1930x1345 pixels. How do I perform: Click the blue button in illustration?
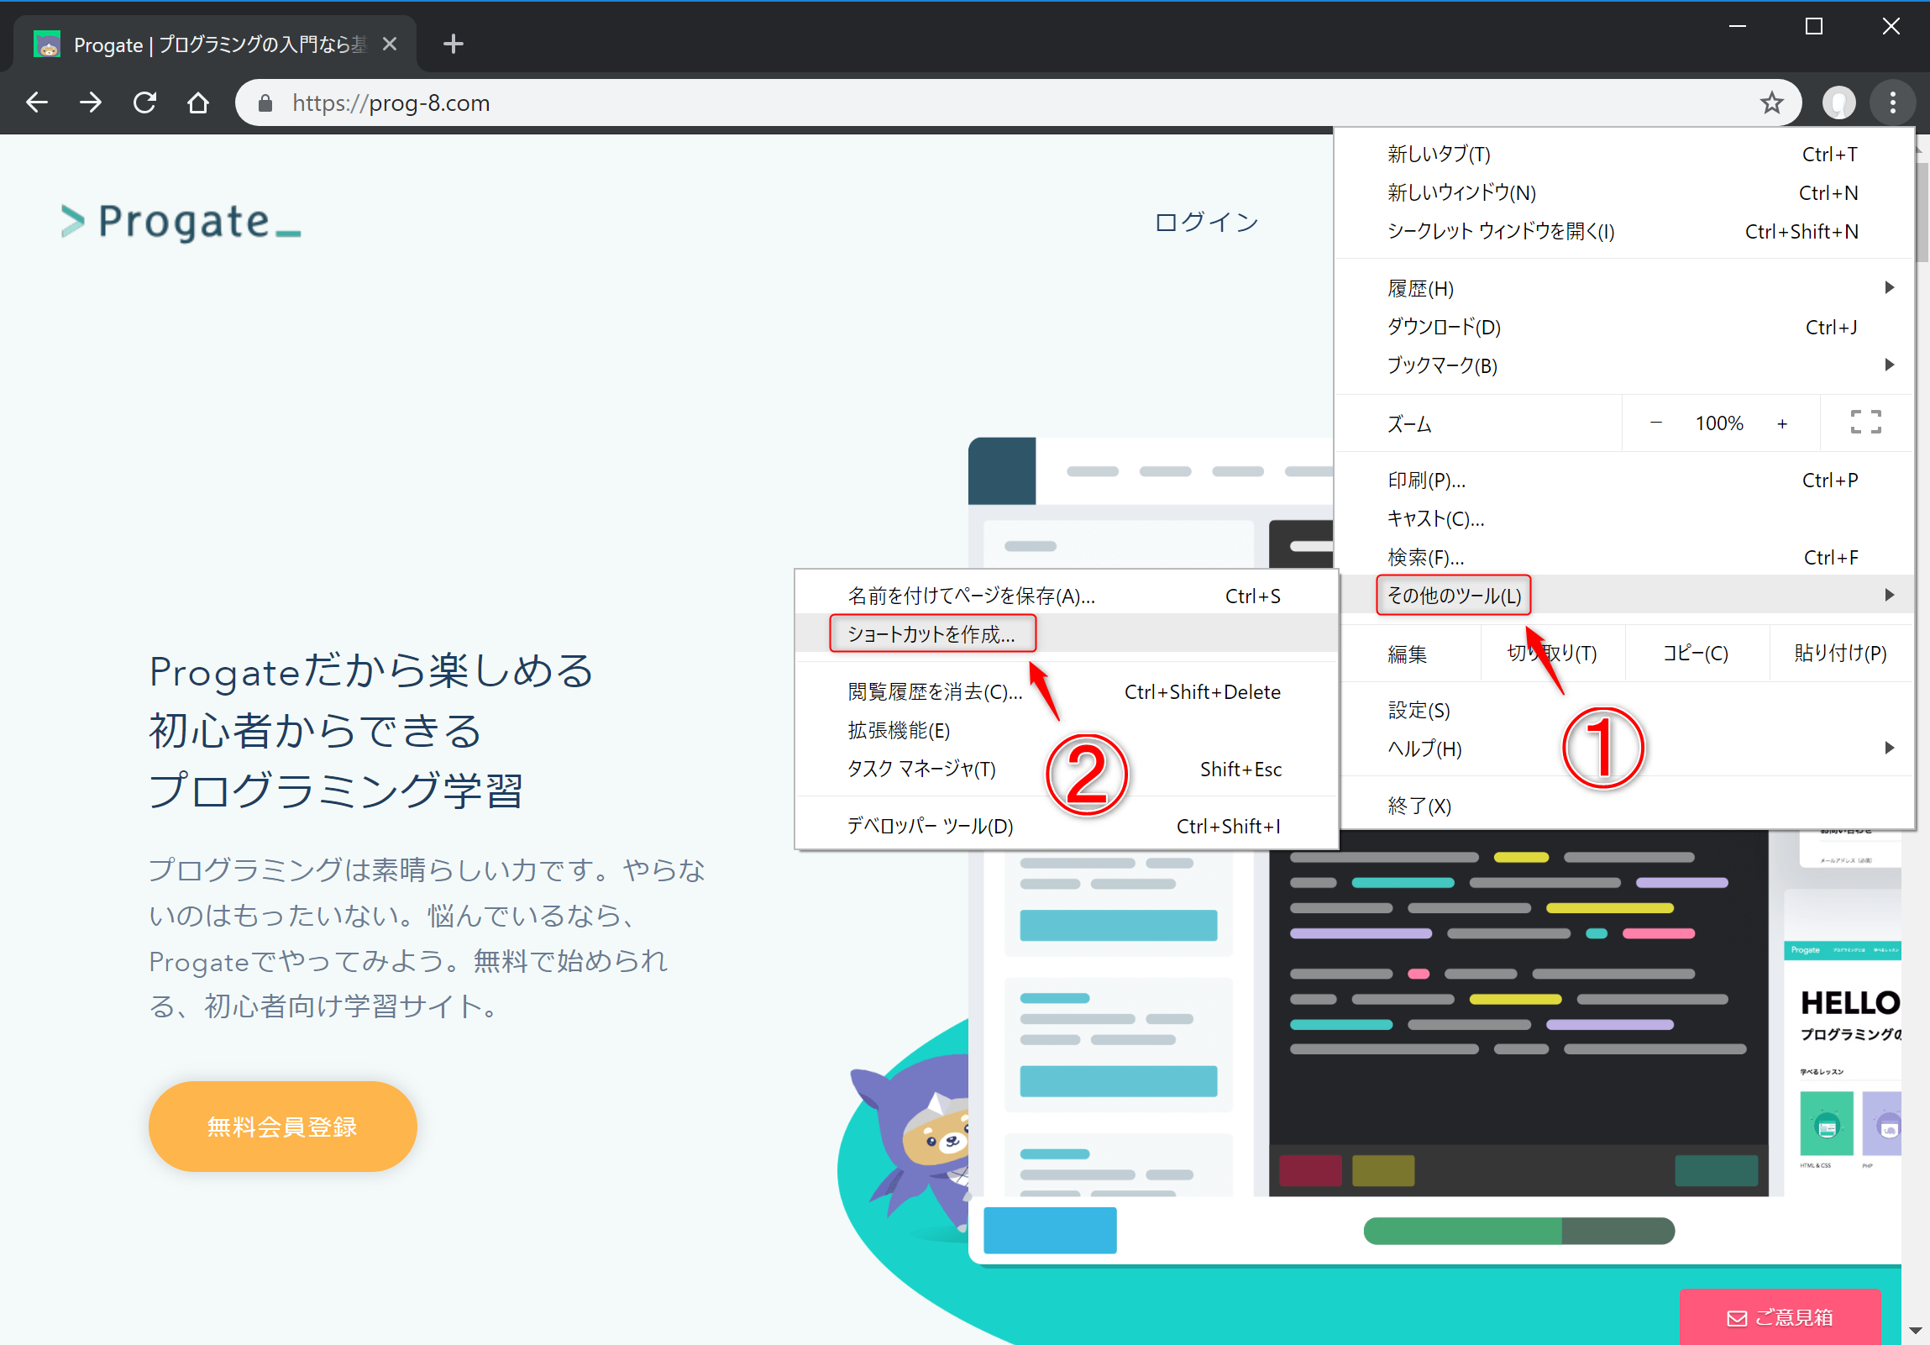click(1050, 1230)
